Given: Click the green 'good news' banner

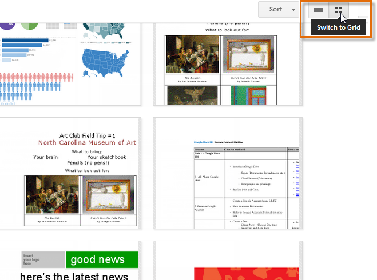Looking at the screenshot, I should pyautogui.click(x=101, y=261).
